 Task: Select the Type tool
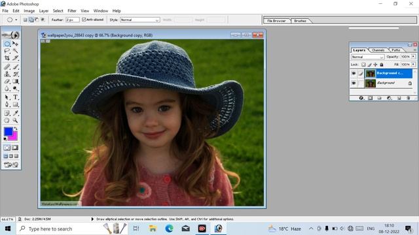tap(15, 97)
